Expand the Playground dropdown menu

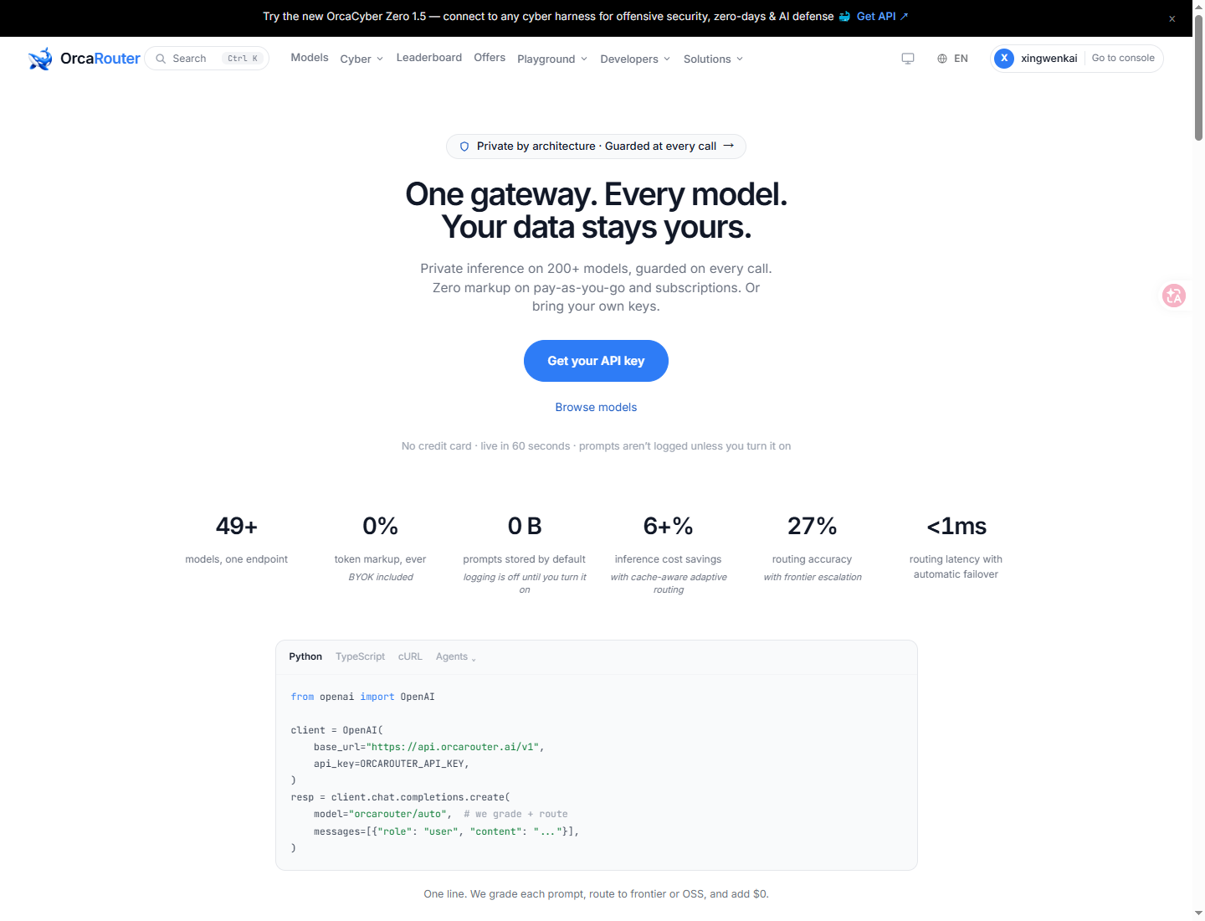[x=552, y=59]
